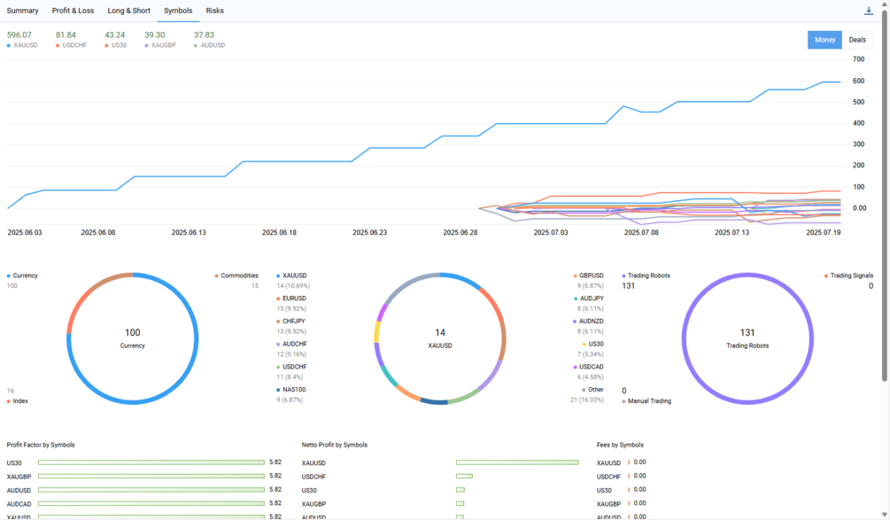
Task: Click the Trading Robots donut ring
Action: (x=747, y=276)
